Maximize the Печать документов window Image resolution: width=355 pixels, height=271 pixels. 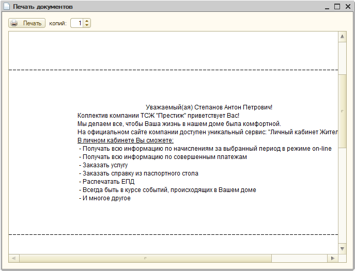click(x=337, y=7)
